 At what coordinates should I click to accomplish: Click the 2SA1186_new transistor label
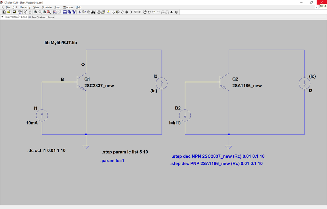247,86
